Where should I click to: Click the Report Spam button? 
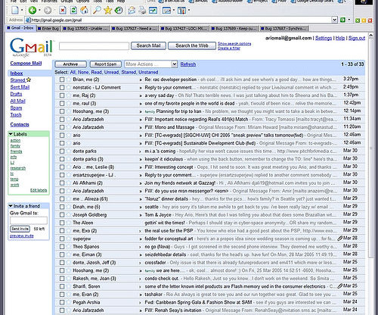[106, 64]
